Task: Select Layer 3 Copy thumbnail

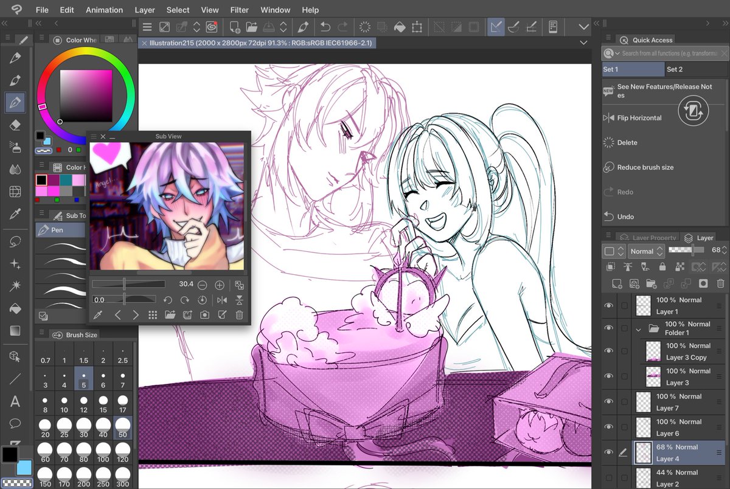Action: point(653,352)
